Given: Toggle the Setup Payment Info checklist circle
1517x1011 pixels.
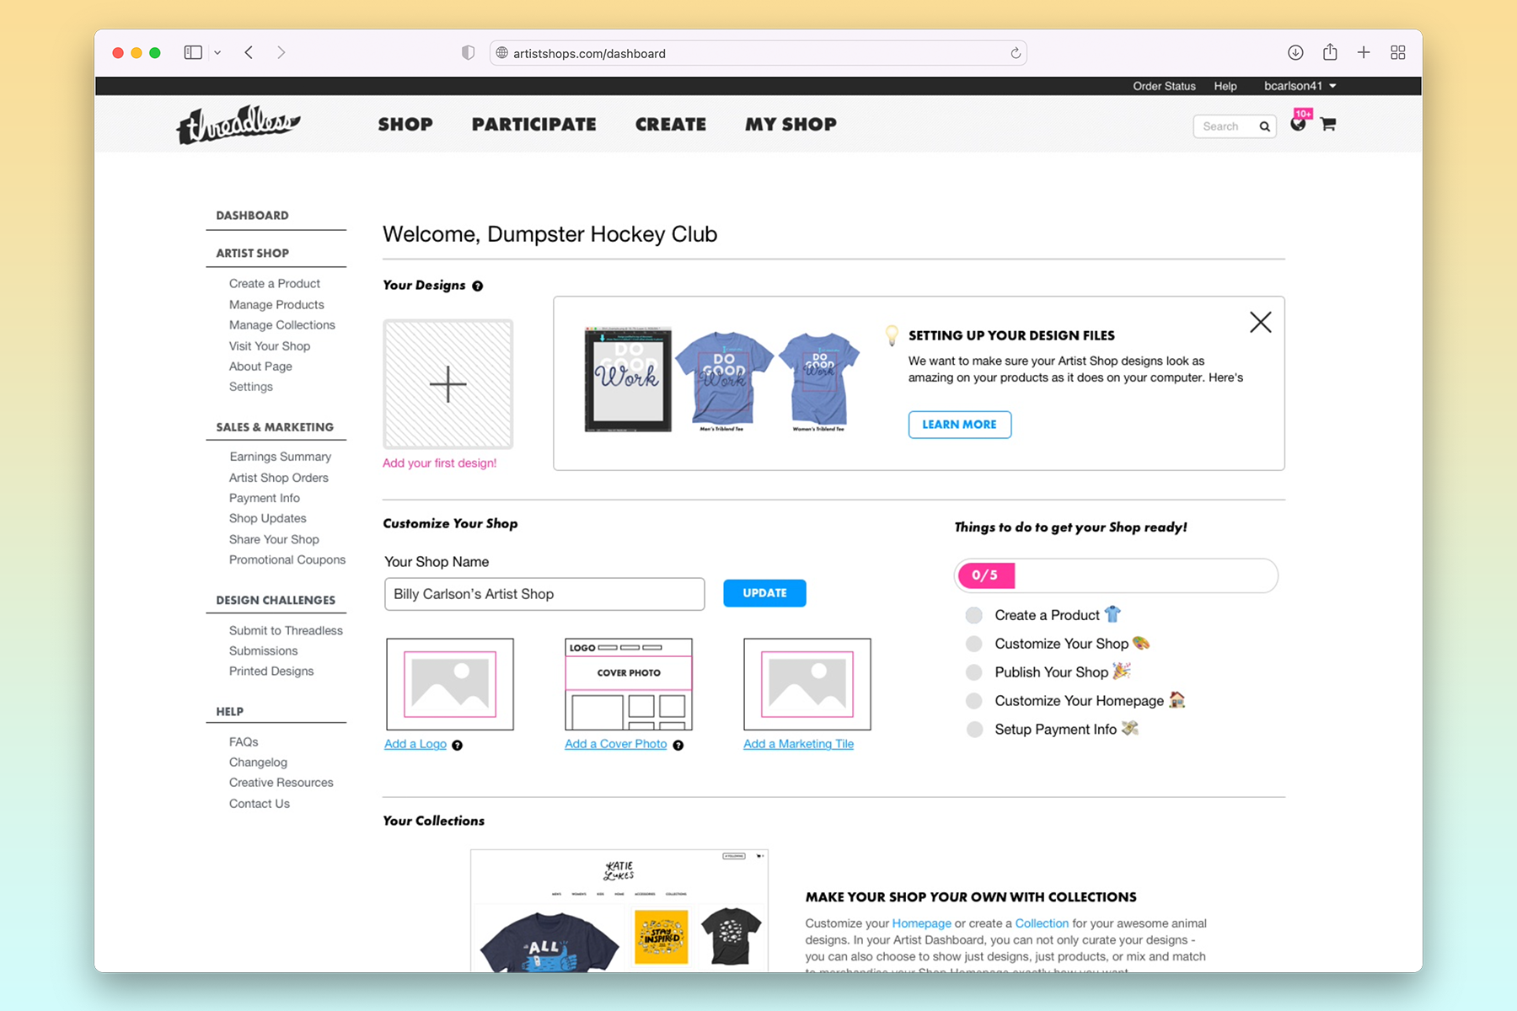Looking at the screenshot, I should (x=974, y=730).
